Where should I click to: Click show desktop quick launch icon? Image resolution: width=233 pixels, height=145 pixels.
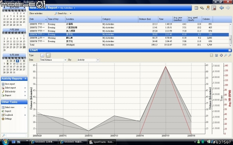(x=13, y=142)
